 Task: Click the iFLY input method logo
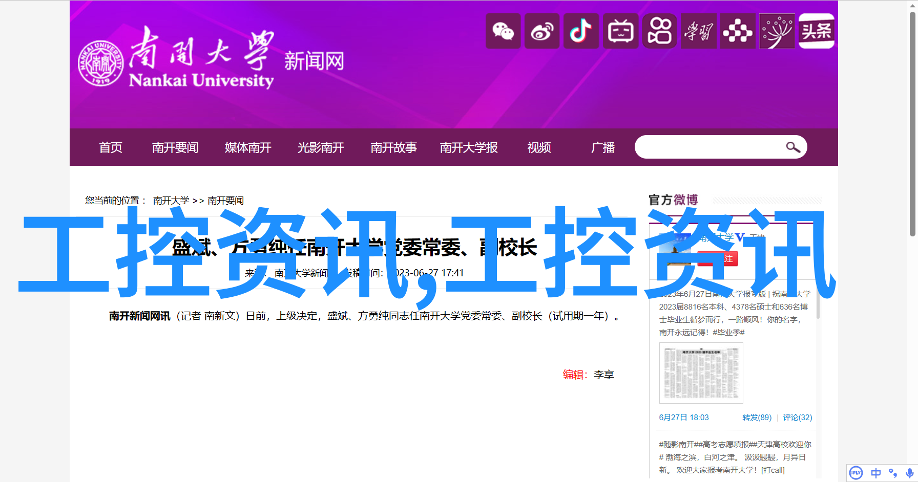pos(856,473)
